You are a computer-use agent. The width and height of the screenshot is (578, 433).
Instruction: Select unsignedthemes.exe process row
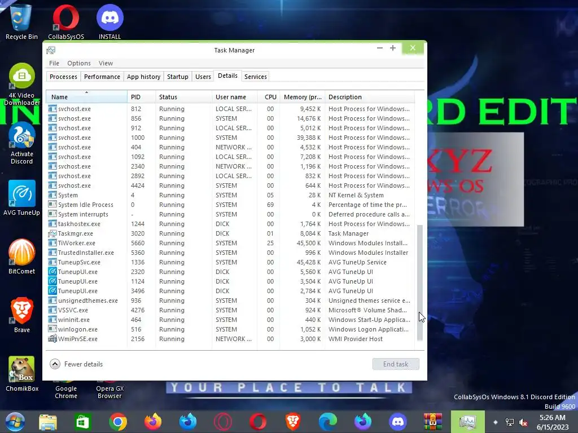(x=230, y=301)
